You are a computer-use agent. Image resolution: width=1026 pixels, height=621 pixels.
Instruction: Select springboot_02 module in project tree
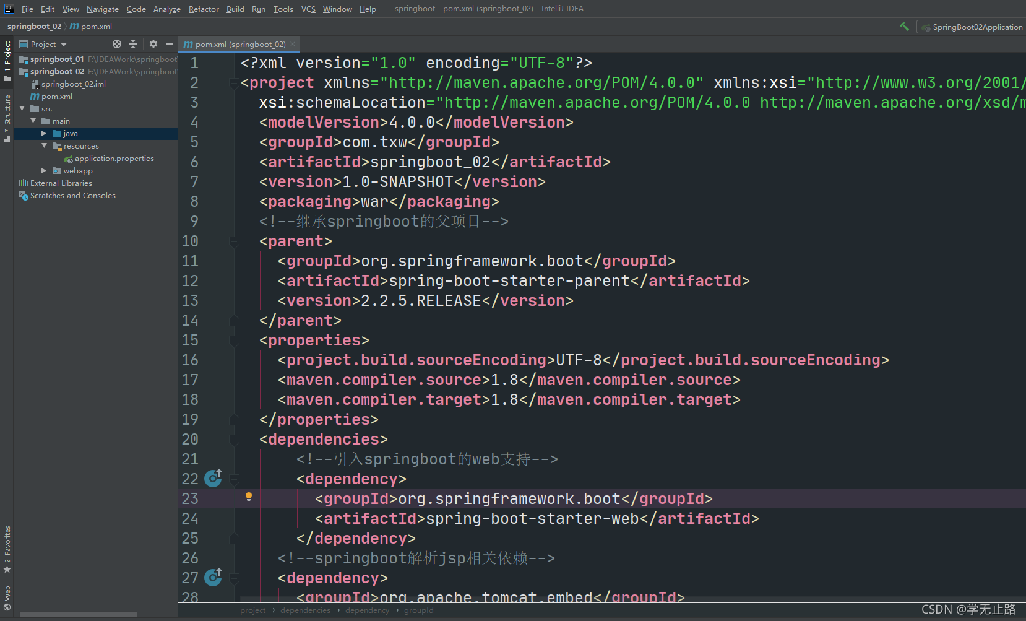click(x=57, y=72)
